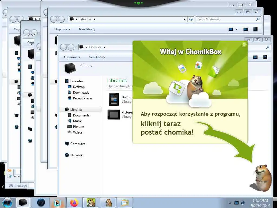The height and width of the screenshot is (208, 277).
Task: Click the Computer icon in navigation pane
Action: pyautogui.click(x=67, y=144)
